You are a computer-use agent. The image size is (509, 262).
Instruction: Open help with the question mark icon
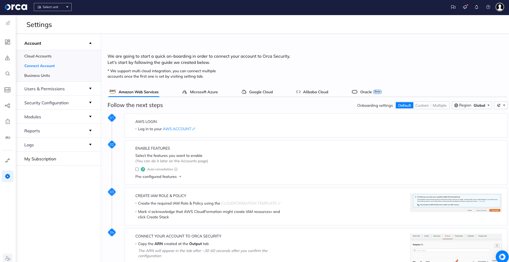click(488, 7)
